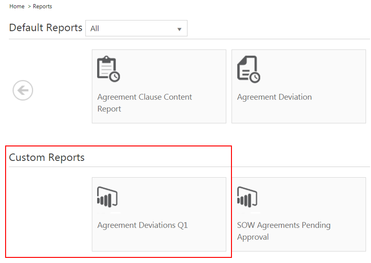Screen dimensions: 371x263
Task: Select the Agreement Clause Content Report tile
Action: coord(159,86)
